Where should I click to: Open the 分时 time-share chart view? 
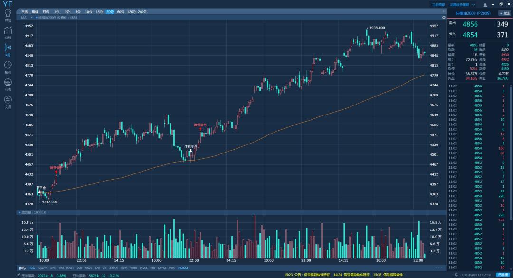tap(8, 32)
